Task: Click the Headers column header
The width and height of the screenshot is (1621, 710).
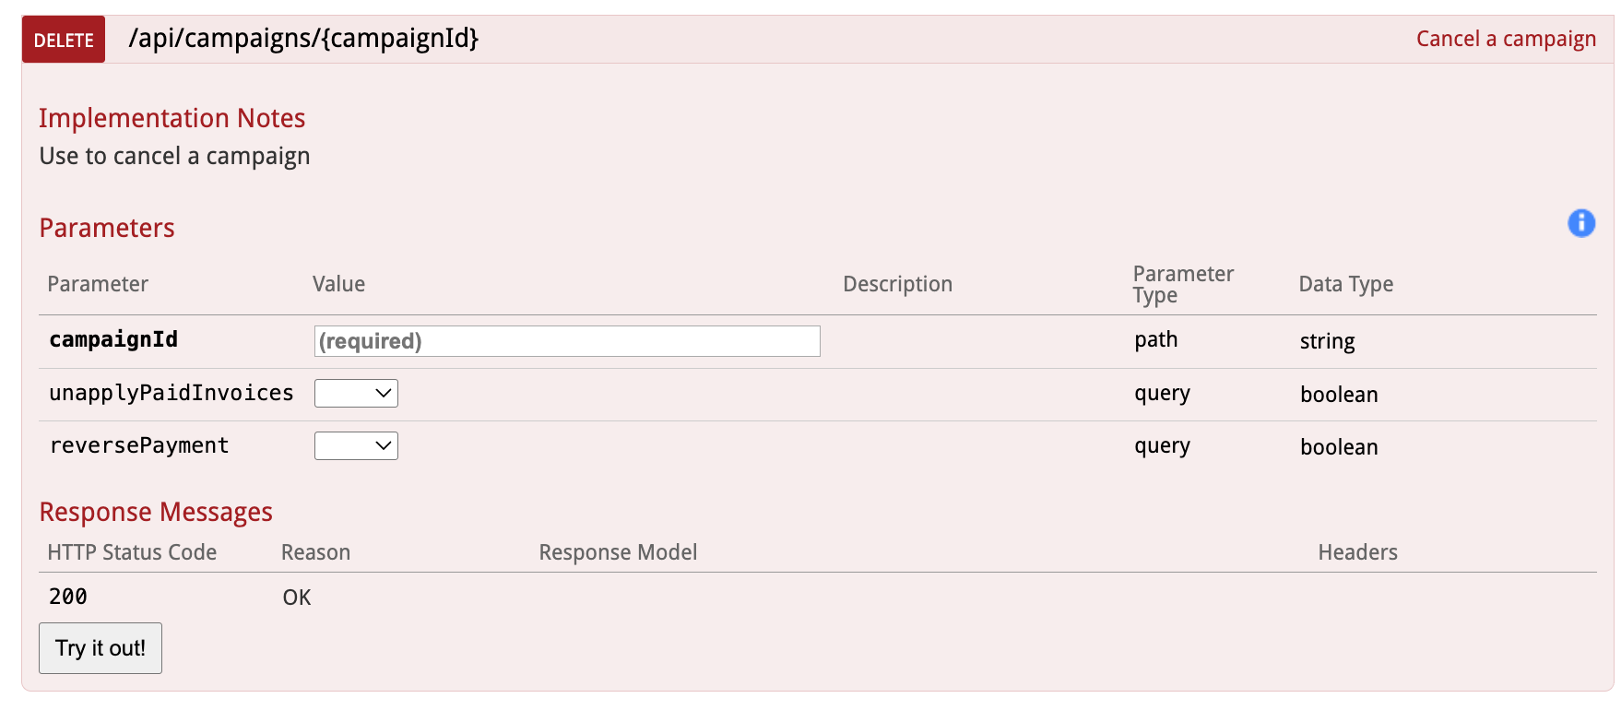Action: click(x=1357, y=552)
